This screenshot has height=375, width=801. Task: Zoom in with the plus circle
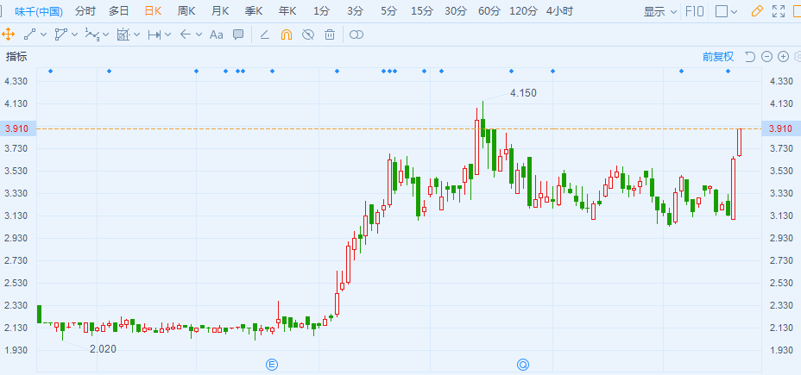(x=783, y=57)
